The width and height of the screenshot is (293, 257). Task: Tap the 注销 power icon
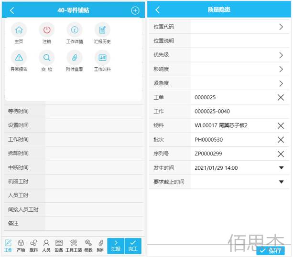click(47, 30)
